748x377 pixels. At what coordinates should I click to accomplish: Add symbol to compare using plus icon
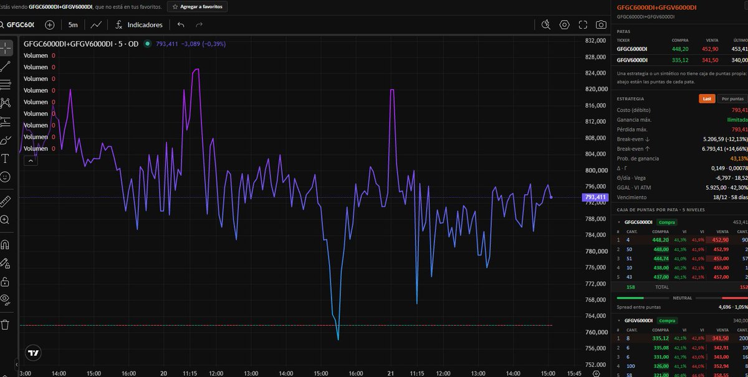pyautogui.click(x=50, y=25)
